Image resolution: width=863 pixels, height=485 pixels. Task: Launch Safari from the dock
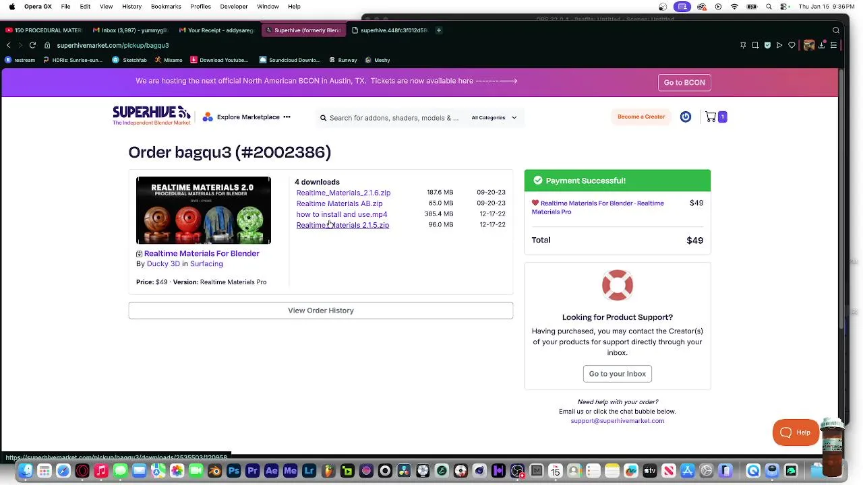pyautogui.click(x=63, y=471)
